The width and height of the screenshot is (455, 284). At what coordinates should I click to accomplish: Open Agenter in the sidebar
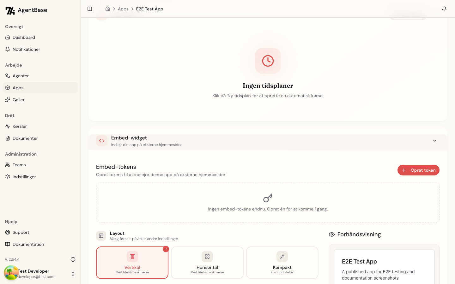(40, 76)
